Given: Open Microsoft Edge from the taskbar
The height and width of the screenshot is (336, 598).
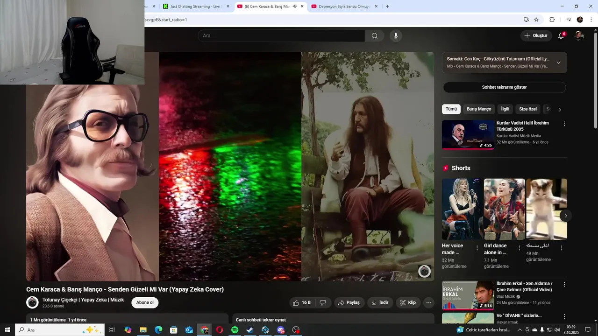Looking at the screenshot, I should click(x=158, y=330).
